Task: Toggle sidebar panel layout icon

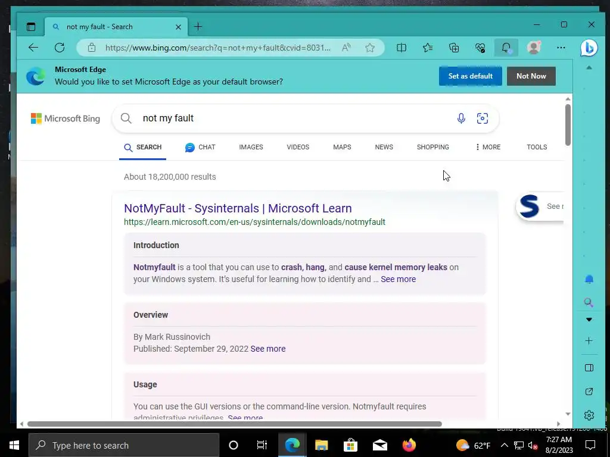Action: (589, 368)
